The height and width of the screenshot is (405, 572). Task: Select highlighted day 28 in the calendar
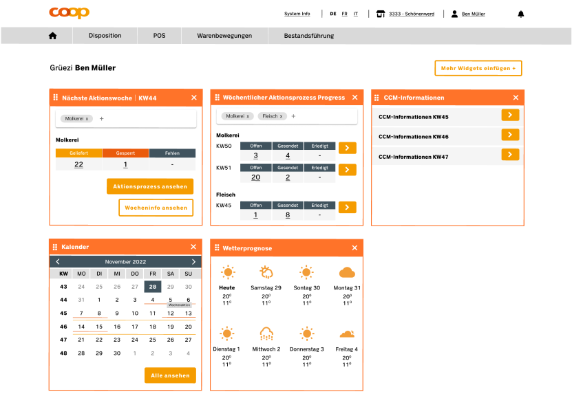(153, 287)
